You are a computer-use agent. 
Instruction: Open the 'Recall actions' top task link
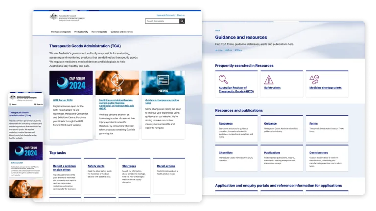(x=166, y=166)
